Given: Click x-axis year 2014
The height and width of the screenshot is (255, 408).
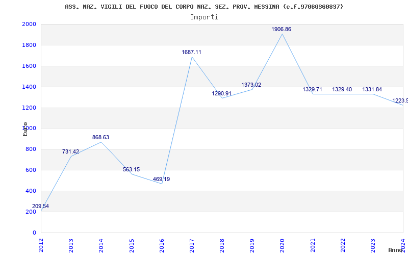Looking at the screenshot, I should 101,245.
